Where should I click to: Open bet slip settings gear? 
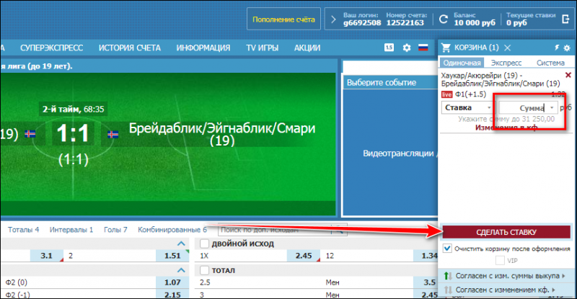coord(567,48)
